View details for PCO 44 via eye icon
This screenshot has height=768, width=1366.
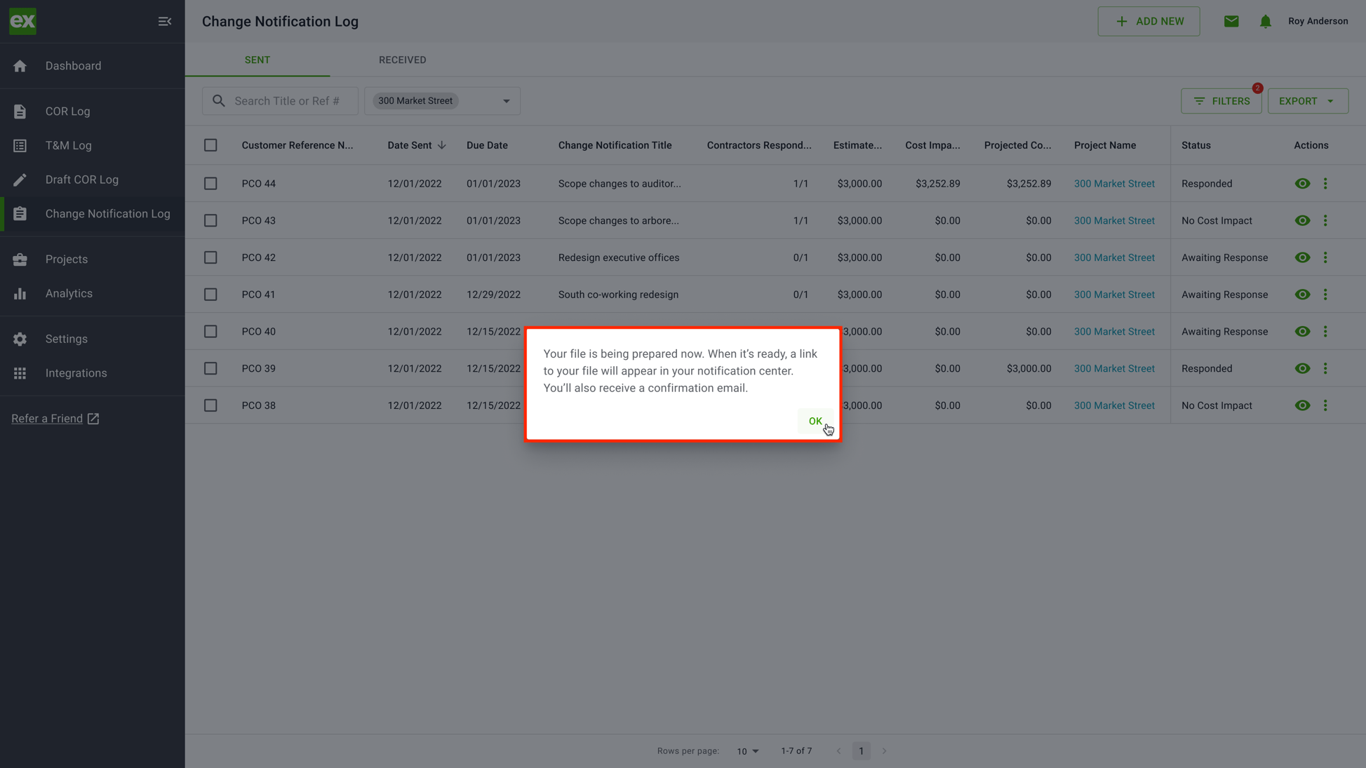tap(1302, 183)
